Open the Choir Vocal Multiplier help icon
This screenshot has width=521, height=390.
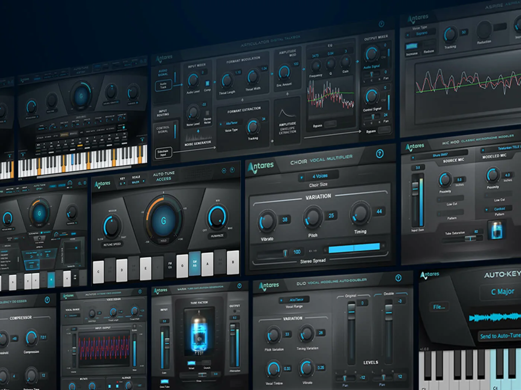[x=380, y=153]
